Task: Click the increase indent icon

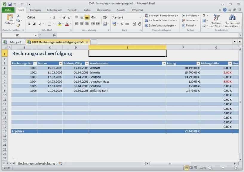Action: tap(98, 24)
